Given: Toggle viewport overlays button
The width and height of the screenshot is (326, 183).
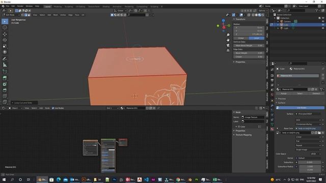Looking at the screenshot, I should [x=241, y=15].
